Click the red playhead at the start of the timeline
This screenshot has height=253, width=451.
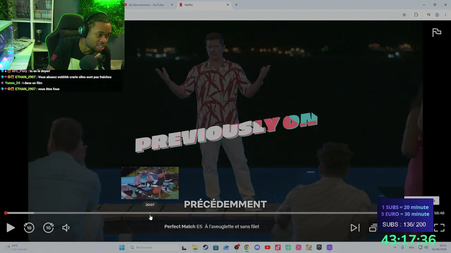pyautogui.click(x=6, y=213)
